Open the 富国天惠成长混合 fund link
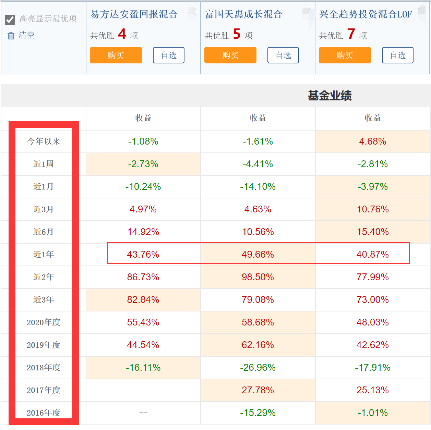This screenshot has width=431, height=430. coord(243,14)
